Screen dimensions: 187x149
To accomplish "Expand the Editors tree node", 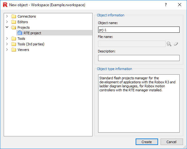I will (7, 22).
